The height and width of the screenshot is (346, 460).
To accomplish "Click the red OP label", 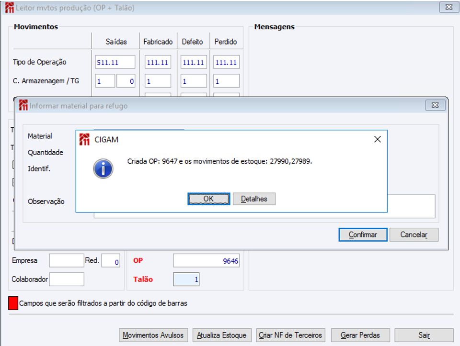I will (138, 260).
